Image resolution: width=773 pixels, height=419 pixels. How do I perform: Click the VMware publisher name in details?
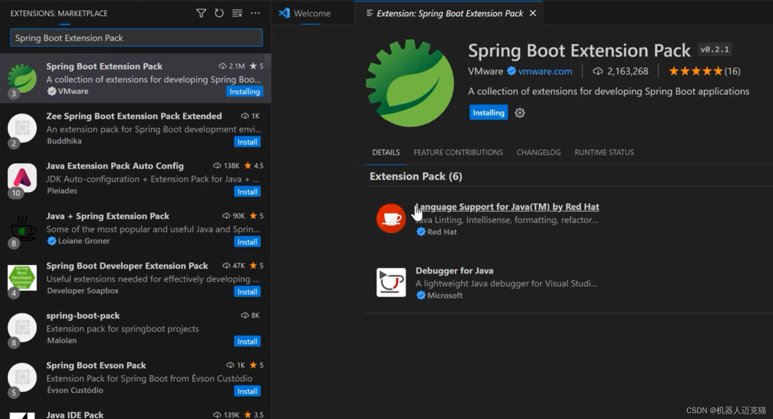point(485,71)
